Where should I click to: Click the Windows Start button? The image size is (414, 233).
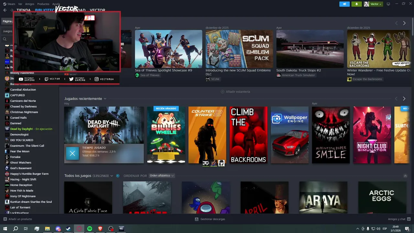[x=5, y=228]
